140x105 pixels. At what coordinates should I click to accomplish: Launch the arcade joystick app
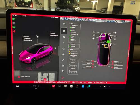pyautogui.click(x=77, y=86)
